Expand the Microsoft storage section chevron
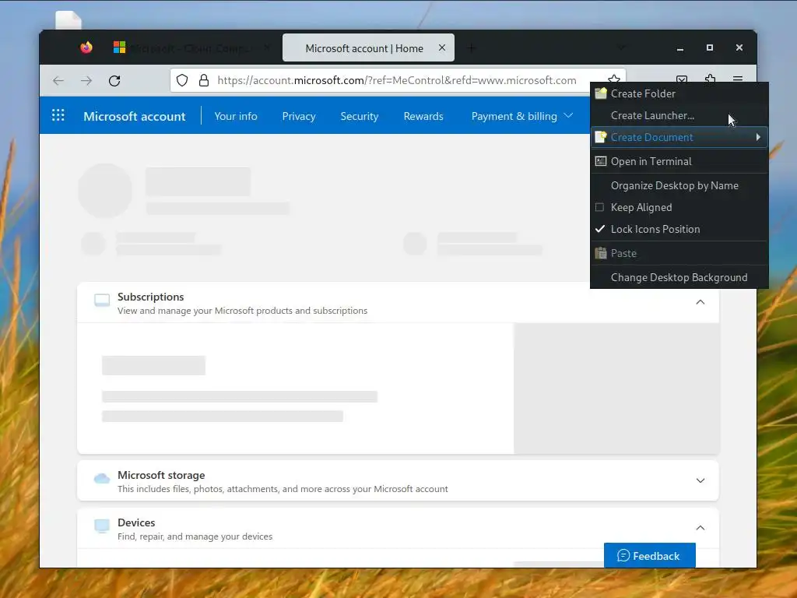This screenshot has height=598, width=797. pos(700,480)
